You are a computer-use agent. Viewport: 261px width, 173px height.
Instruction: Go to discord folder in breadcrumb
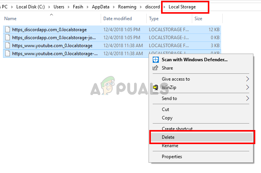tap(152, 7)
